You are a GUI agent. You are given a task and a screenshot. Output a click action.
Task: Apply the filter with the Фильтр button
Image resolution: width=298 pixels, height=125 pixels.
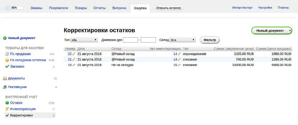210,40
